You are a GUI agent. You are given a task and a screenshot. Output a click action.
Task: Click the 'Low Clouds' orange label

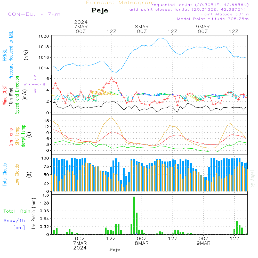point(17,175)
